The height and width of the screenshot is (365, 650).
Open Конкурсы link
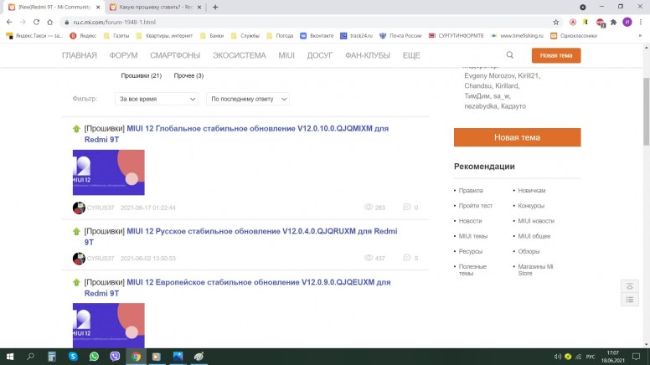pyautogui.click(x=531, y=206)
